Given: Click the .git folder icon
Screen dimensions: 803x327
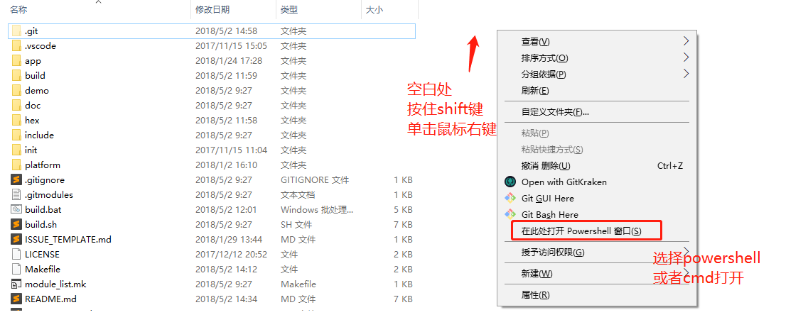Looking at the screenshot, I should 16,31.
